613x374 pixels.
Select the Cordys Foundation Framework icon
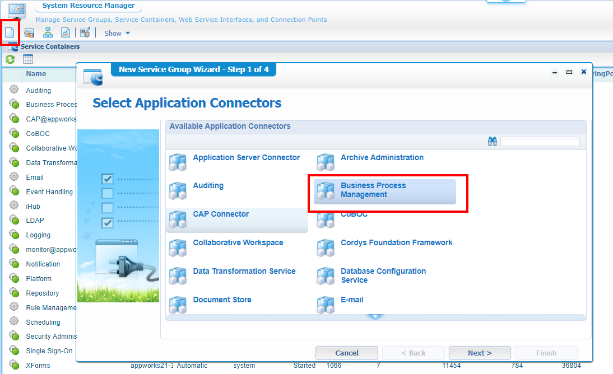tap(326, 247)
